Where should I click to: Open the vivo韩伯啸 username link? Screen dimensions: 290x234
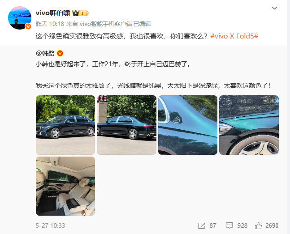coord(53,13)
